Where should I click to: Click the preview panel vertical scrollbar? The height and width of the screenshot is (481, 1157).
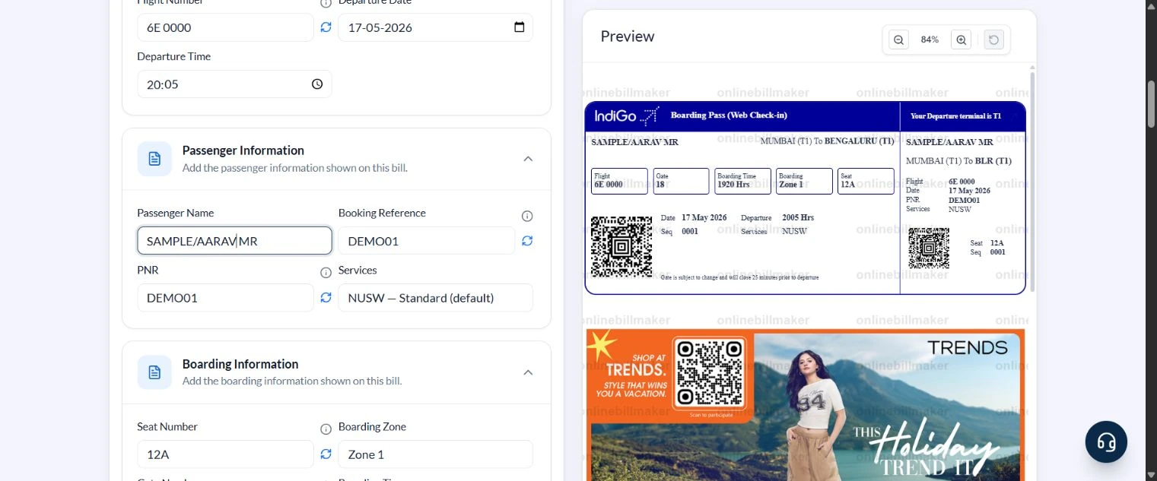1032,182
